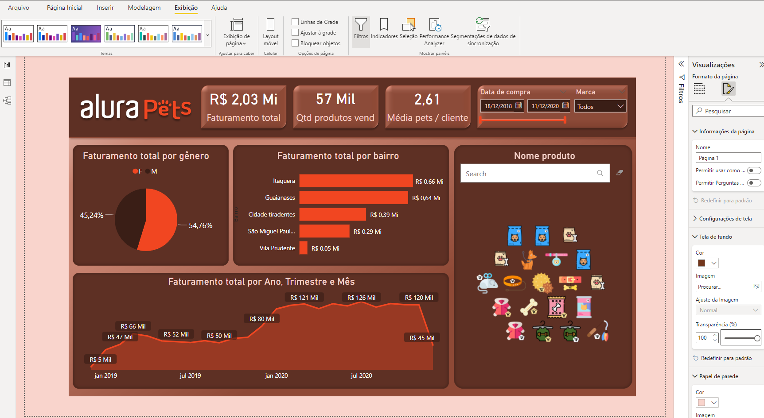Image resolution: width=764 pixels, height=418 pixels.
Task: Click Procurar image field
Action: (x=728, y=286)
